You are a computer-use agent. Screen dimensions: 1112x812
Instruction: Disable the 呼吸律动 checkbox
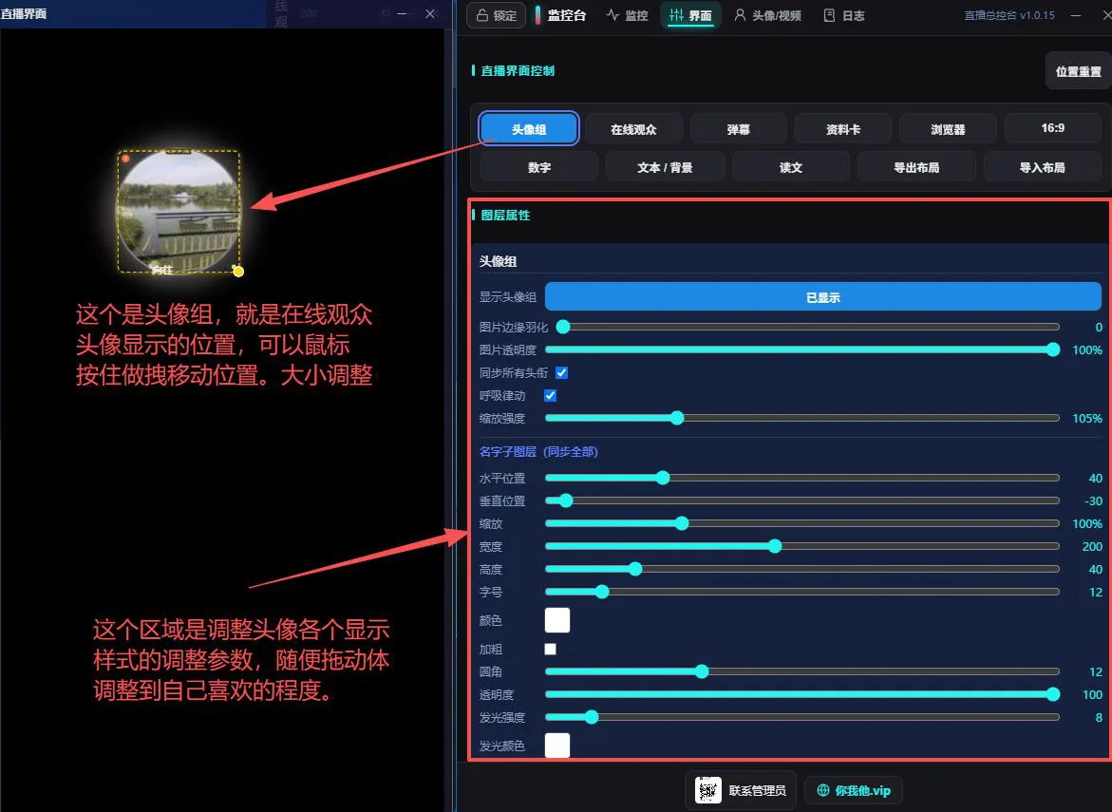click(x=551, y=395)
